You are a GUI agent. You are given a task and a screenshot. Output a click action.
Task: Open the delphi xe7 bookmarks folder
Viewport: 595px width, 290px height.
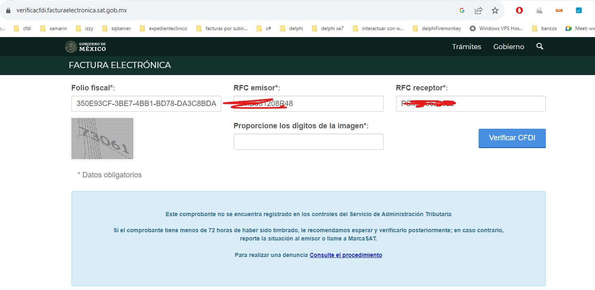click(327, 28)
